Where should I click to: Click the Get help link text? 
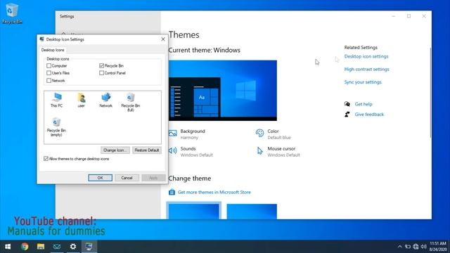tap(364, 104)
